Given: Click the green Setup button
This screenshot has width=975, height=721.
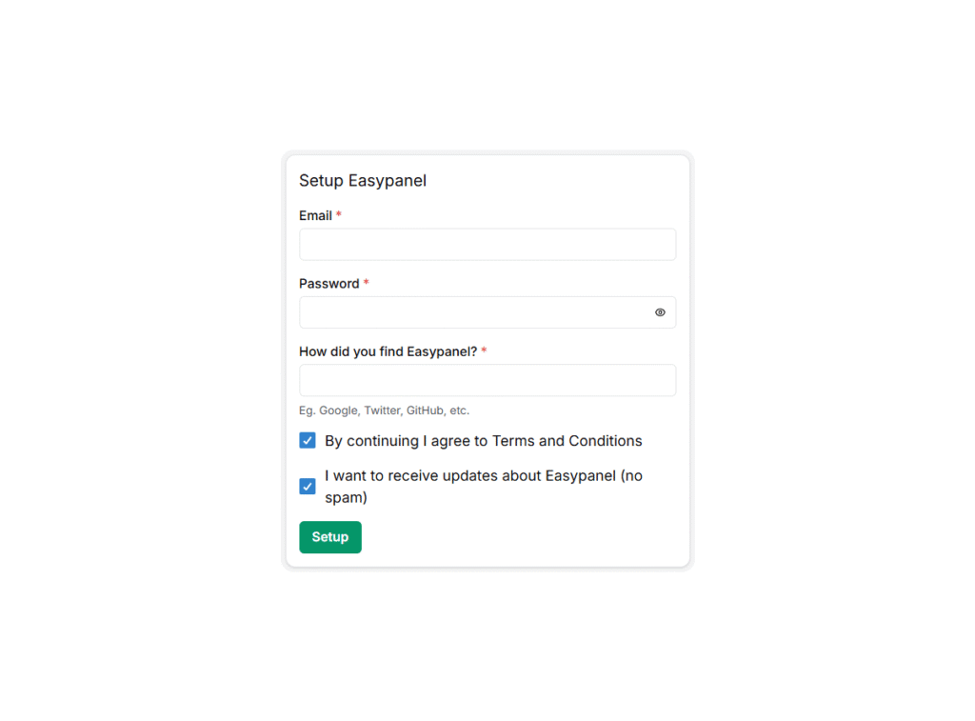Looking at the screenshot, I should [330, 537].
